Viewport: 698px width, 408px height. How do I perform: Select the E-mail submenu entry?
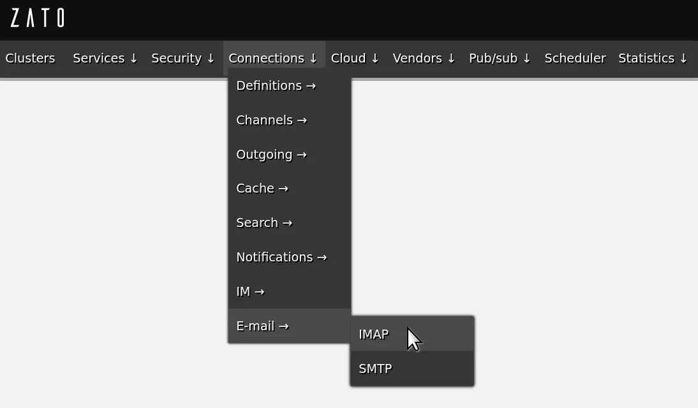pos(262,326)
